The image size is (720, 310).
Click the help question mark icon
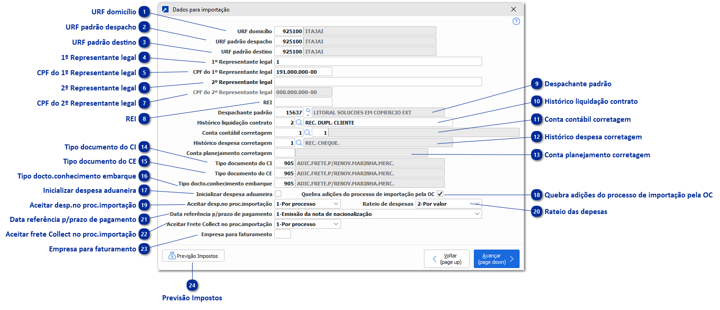pos(516,21)
